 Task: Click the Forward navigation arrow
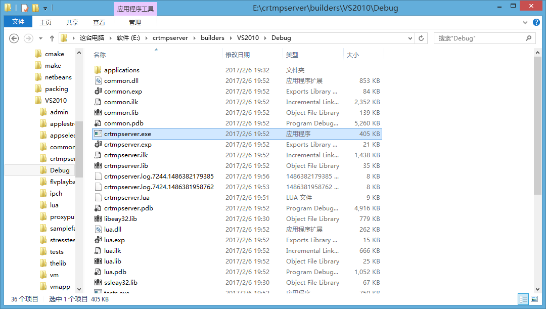click(28, 38)
